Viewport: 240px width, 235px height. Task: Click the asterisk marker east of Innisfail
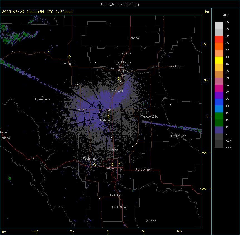pos(140,85)
